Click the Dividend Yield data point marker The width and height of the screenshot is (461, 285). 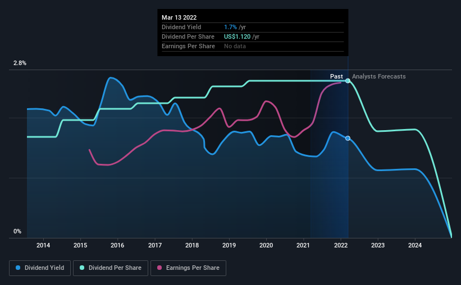point(348,138)
